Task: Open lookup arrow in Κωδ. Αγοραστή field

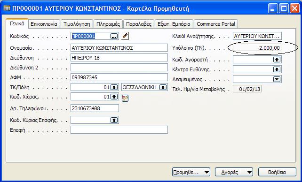Action: click(x=277, y=60)
